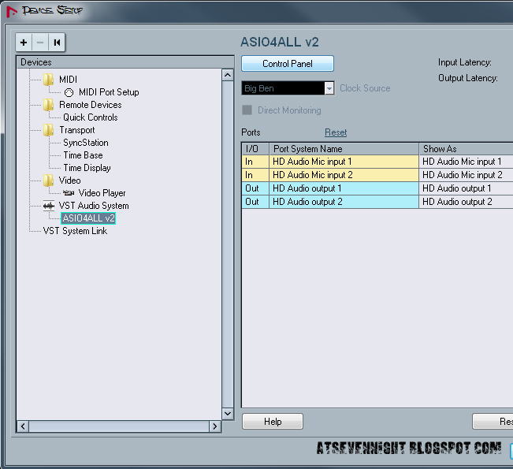Click the Help button
The width and height of the screenshot is (513, 469).
[273, 421]
